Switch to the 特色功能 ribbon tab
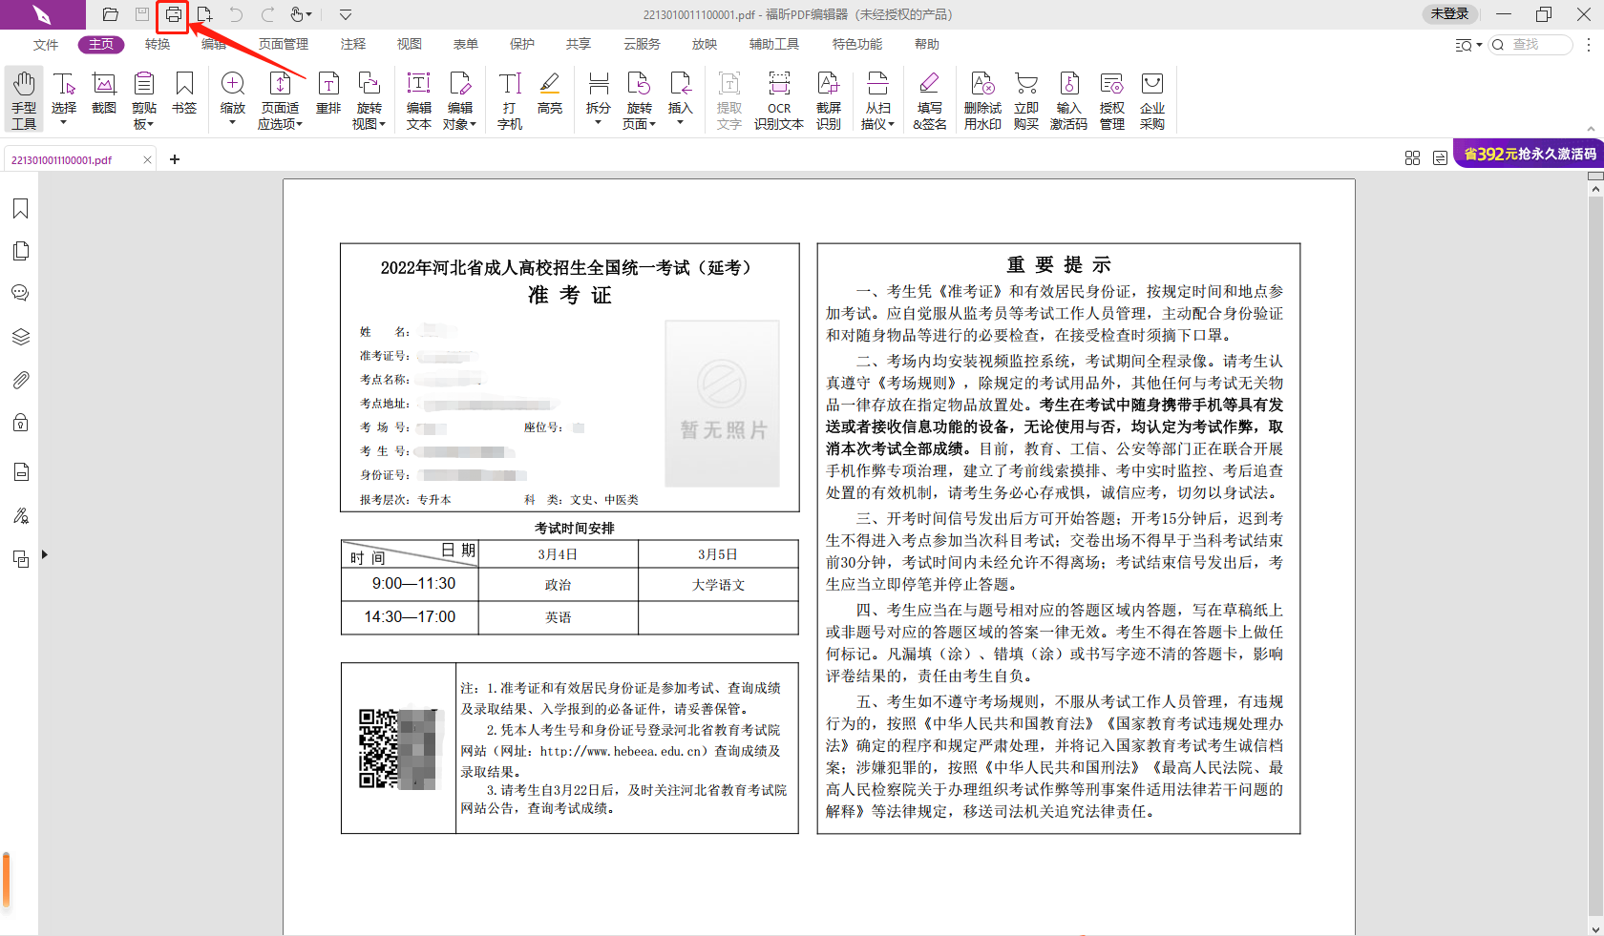Image resolution: width=1604 pixels, height=936 pixels. [x=857, y=44]
